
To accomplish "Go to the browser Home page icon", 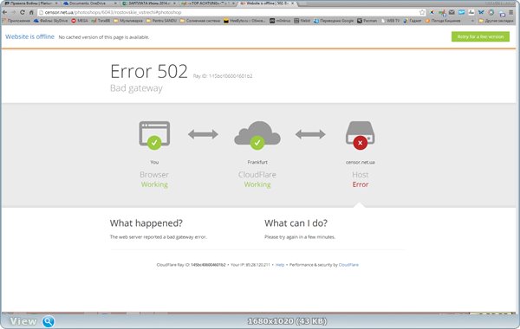I will coord(31,12).
